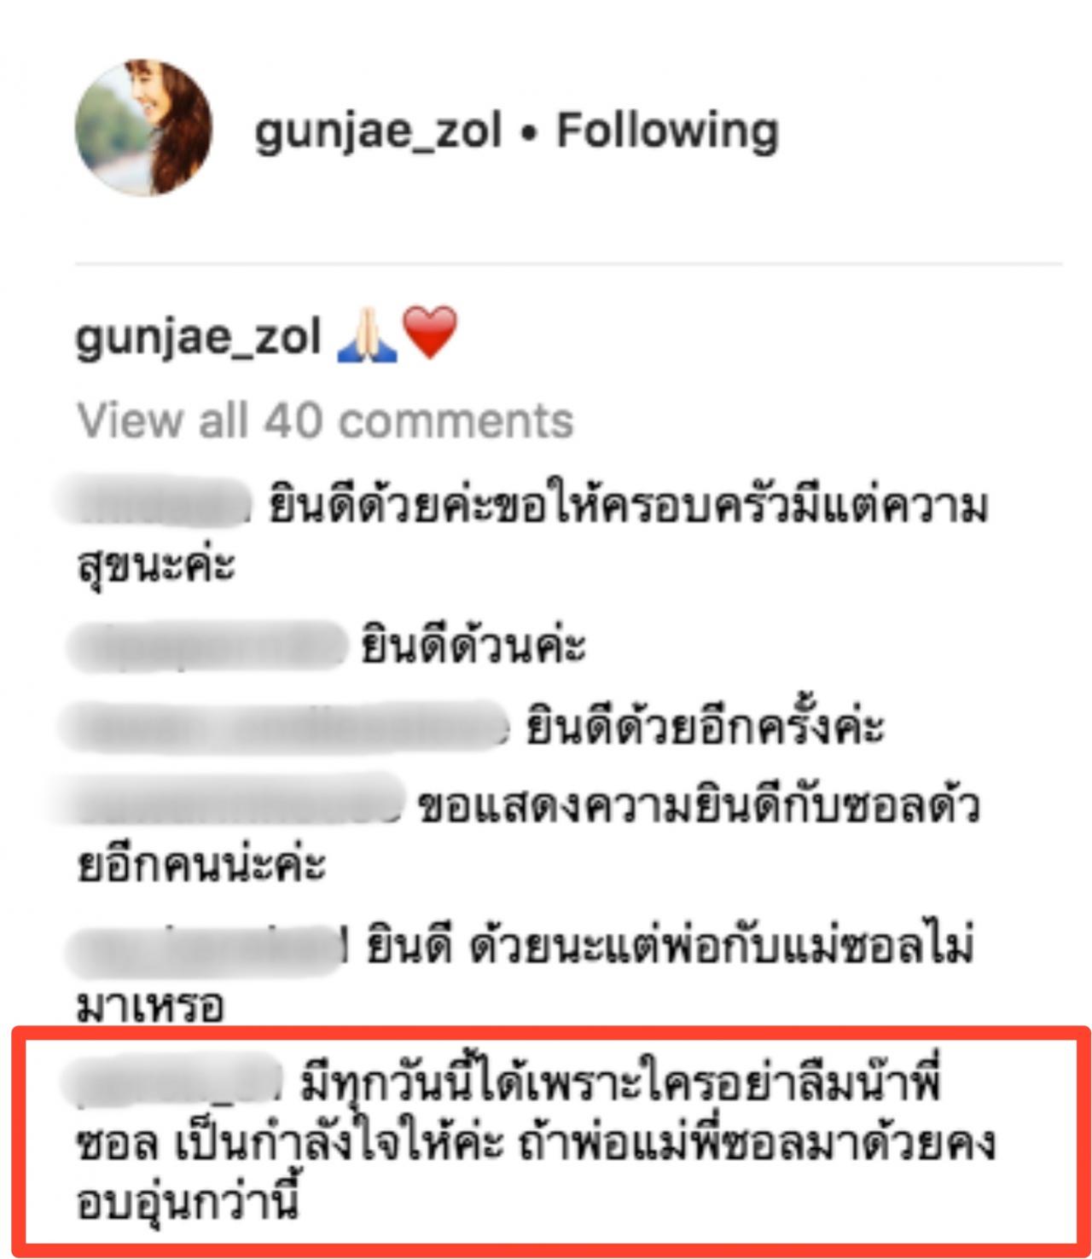This screenshot has width=1092, height=1259.
Task: Click gunjae_zol username beside the avatar
Action: pos(378,133)
